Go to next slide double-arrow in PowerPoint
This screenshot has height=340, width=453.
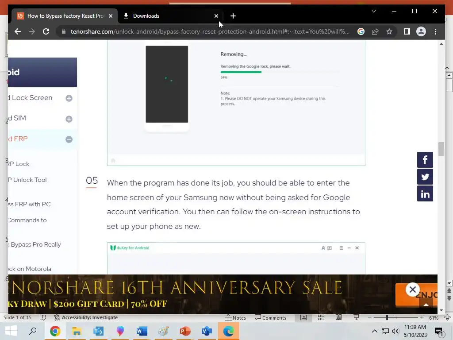coord(449,298)
